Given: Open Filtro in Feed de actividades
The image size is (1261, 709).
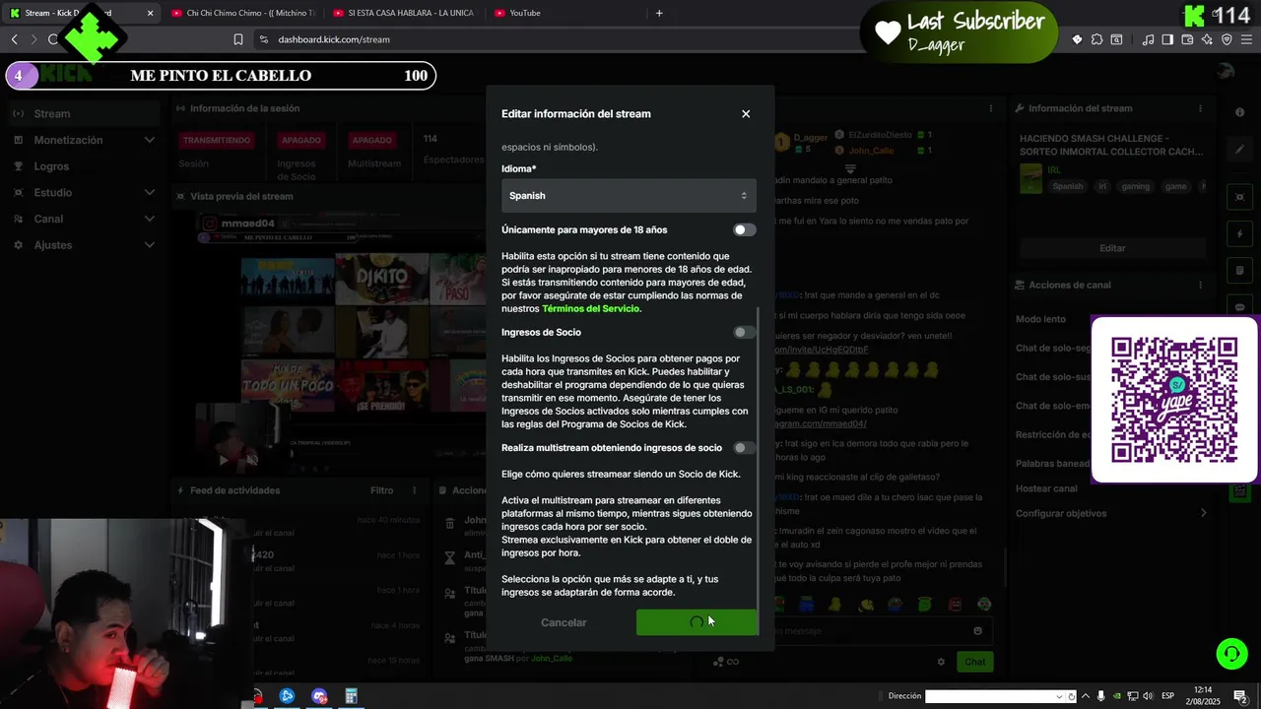Looking at the screenshot, I should coord(381,490).
